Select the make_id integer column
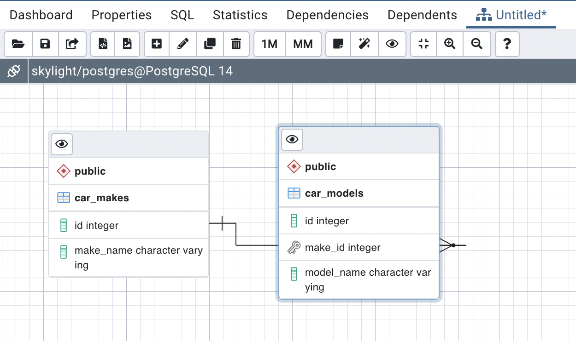 coord(342,248)
